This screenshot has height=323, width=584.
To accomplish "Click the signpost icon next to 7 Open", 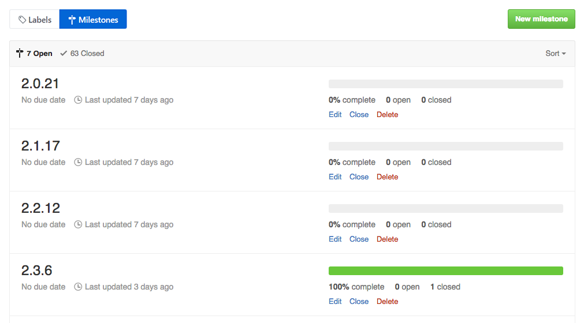I will pos(20,54).
